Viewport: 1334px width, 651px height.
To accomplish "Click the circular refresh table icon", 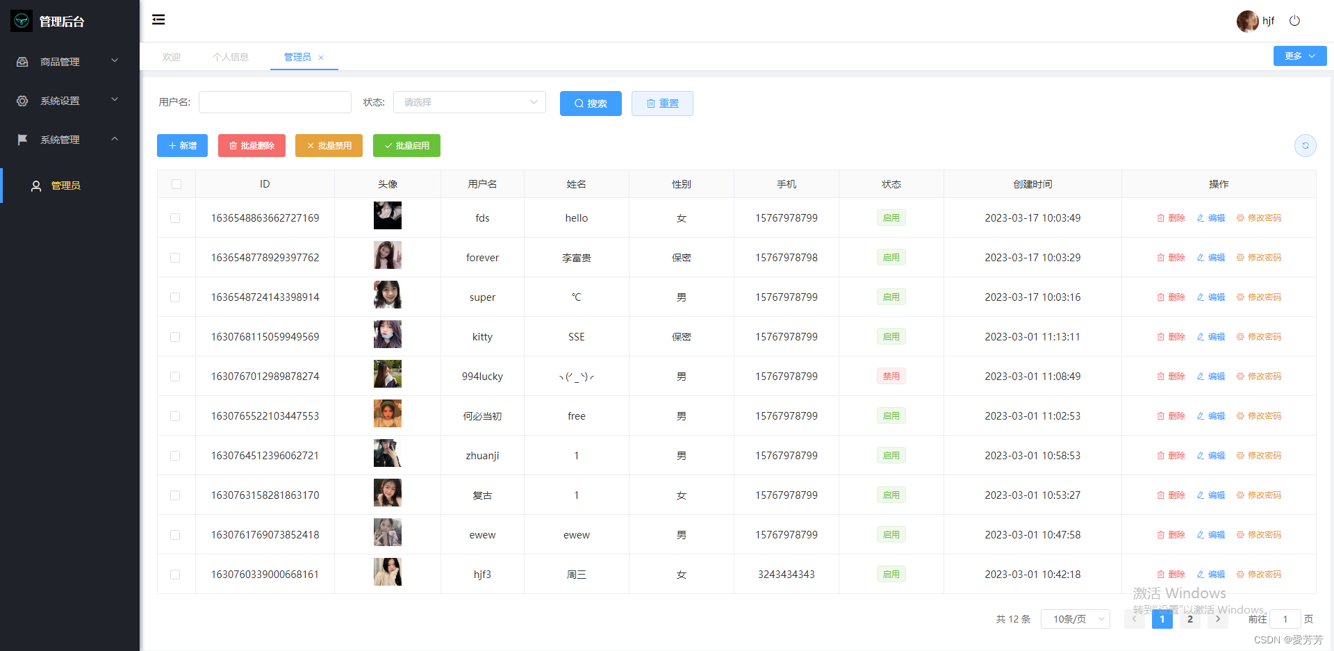I will [x=1305, y=145].
